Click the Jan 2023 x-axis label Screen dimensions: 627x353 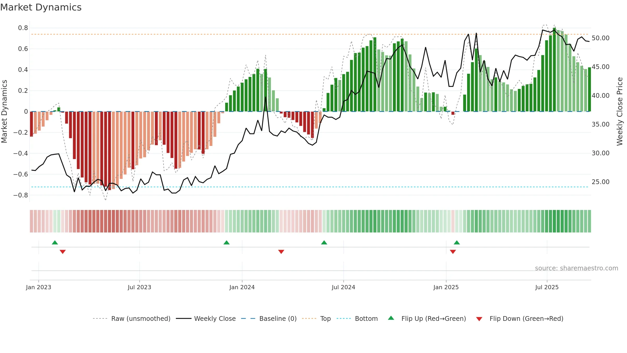[x=39, y=287]
